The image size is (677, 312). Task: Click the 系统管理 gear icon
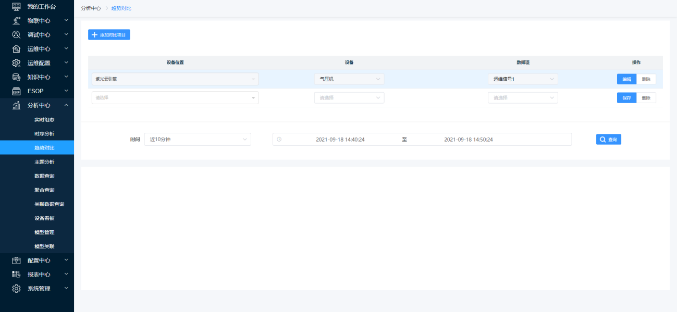16,288
